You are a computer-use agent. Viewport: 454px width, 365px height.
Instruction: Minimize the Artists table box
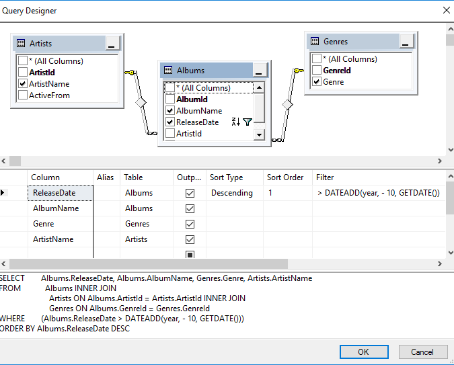(x=112, y=43)
